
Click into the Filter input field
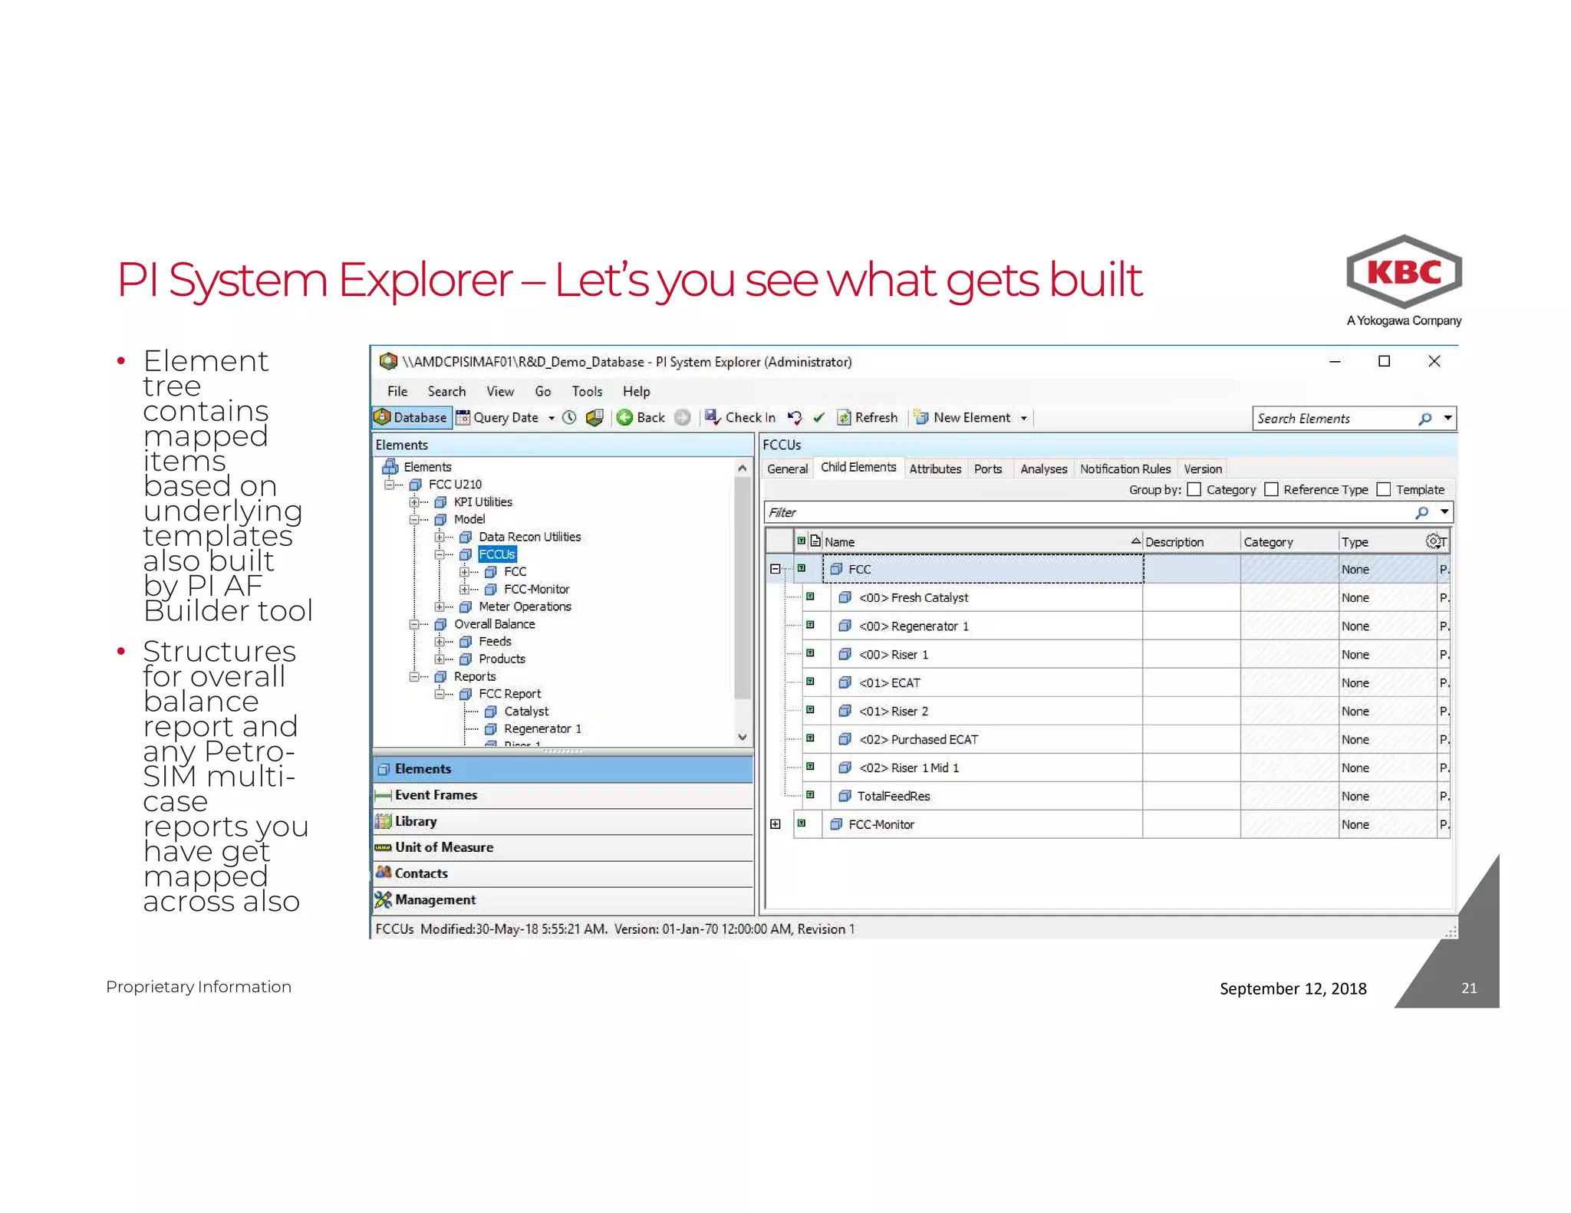(1074, 512)
